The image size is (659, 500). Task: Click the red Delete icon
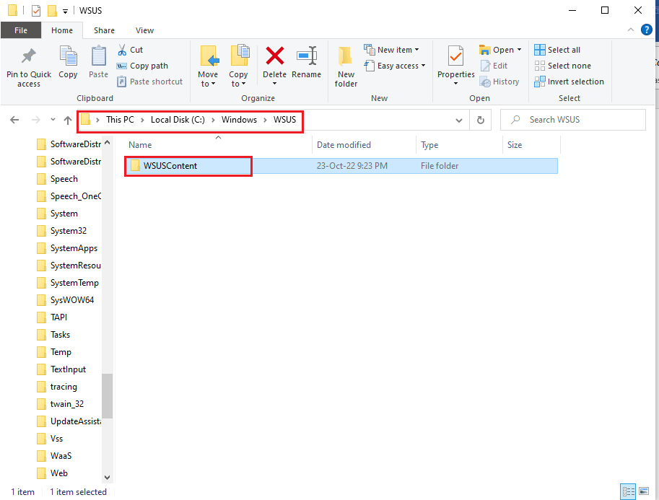[x=274, y=56]
